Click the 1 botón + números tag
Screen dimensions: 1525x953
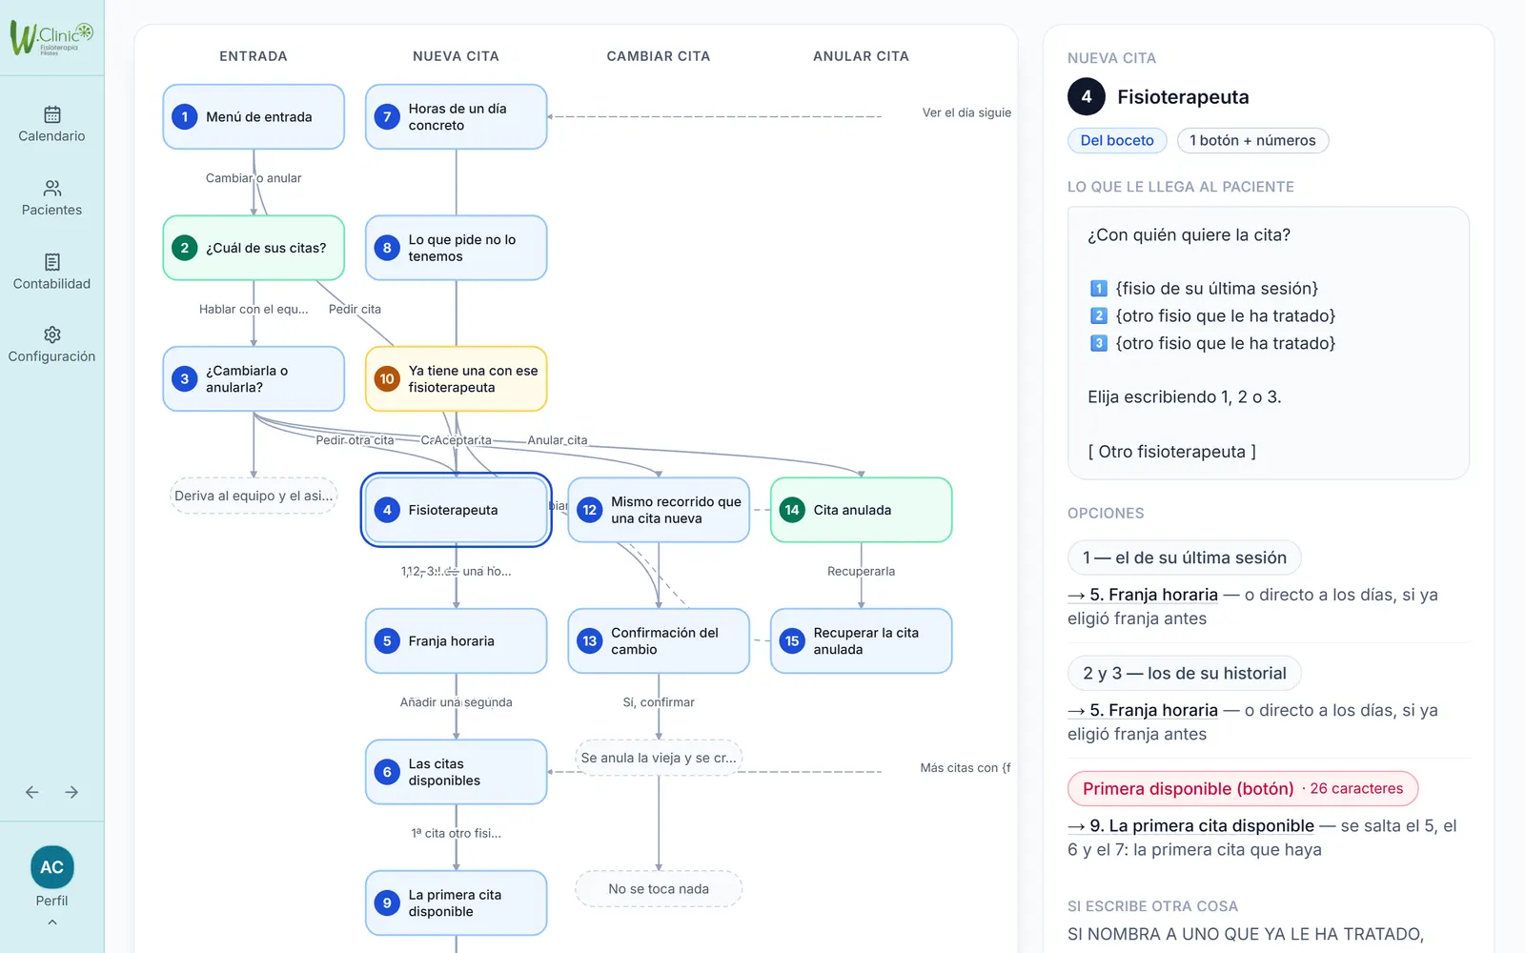pos(1252,140)
